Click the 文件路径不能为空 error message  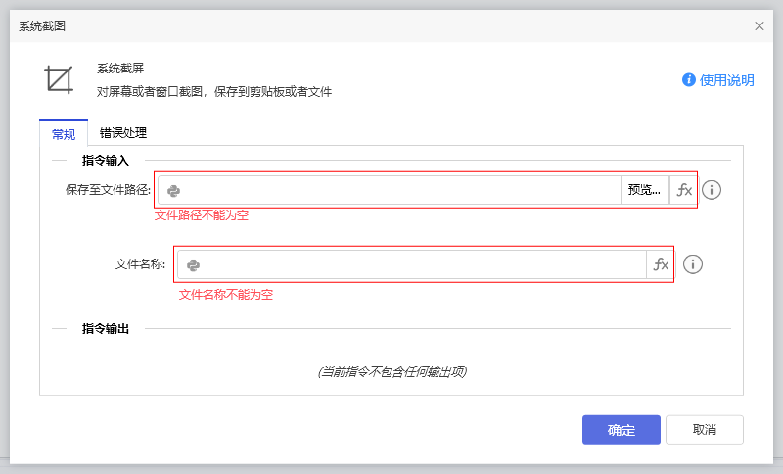(202, 215)
